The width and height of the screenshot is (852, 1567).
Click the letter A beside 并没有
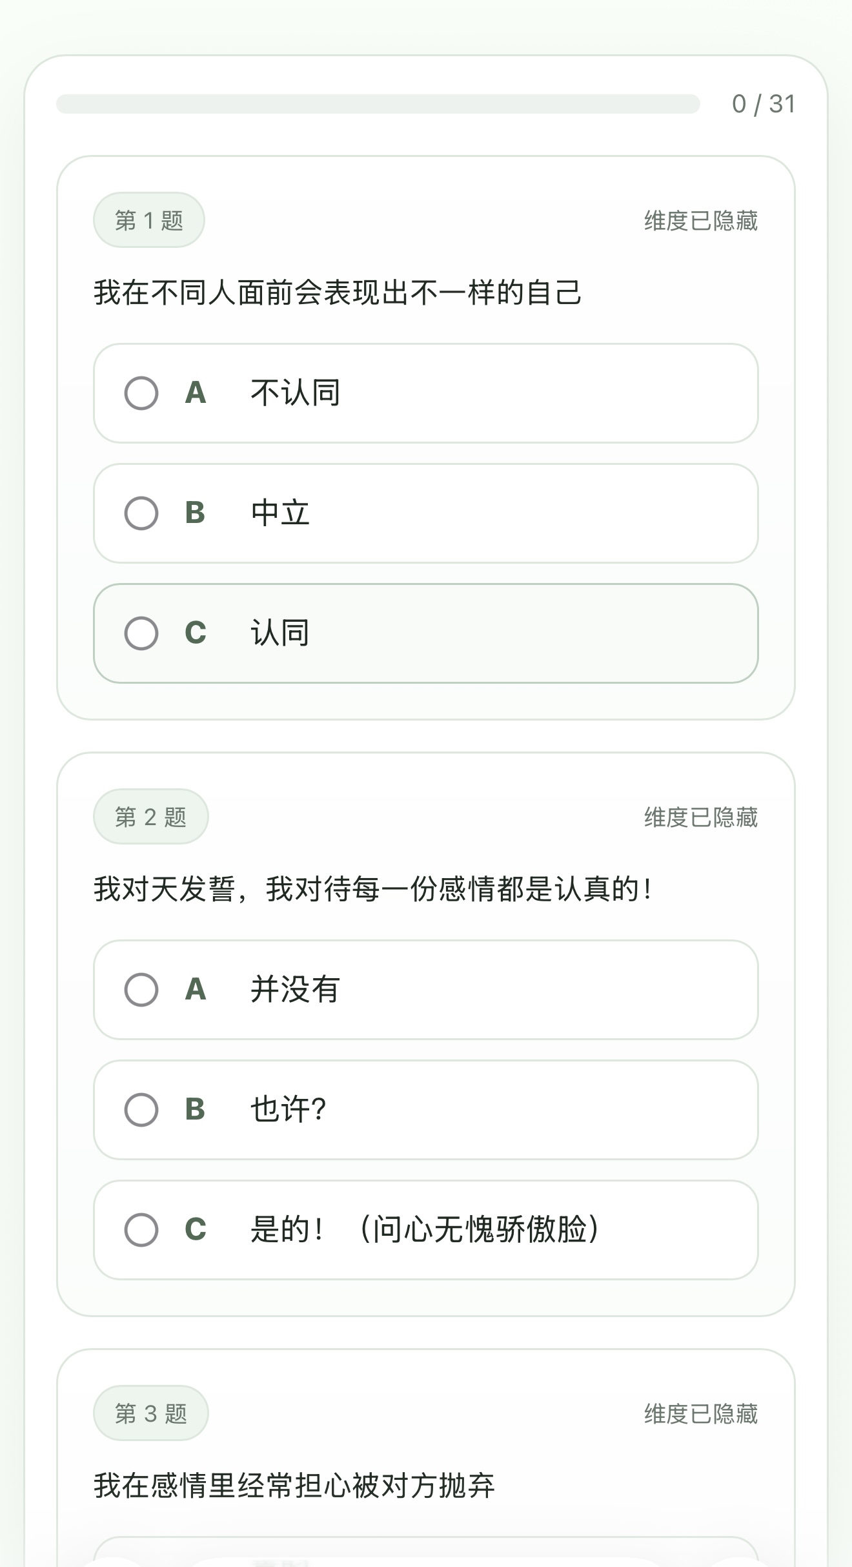click(x=196, y=990)
